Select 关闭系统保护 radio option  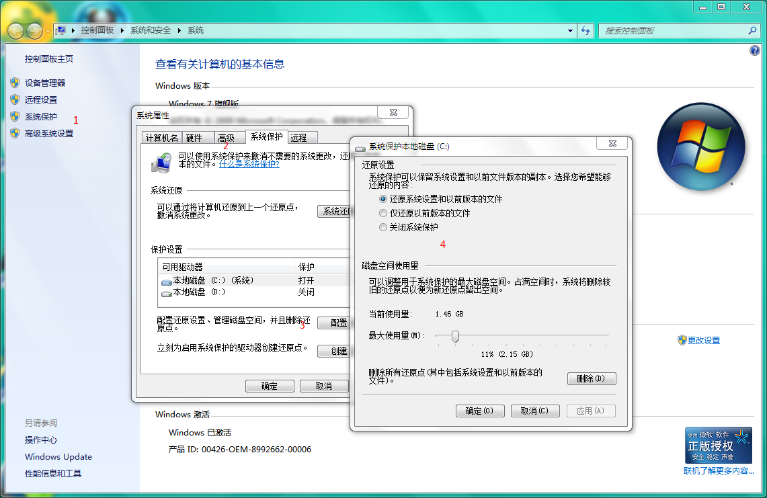point(383,227)
